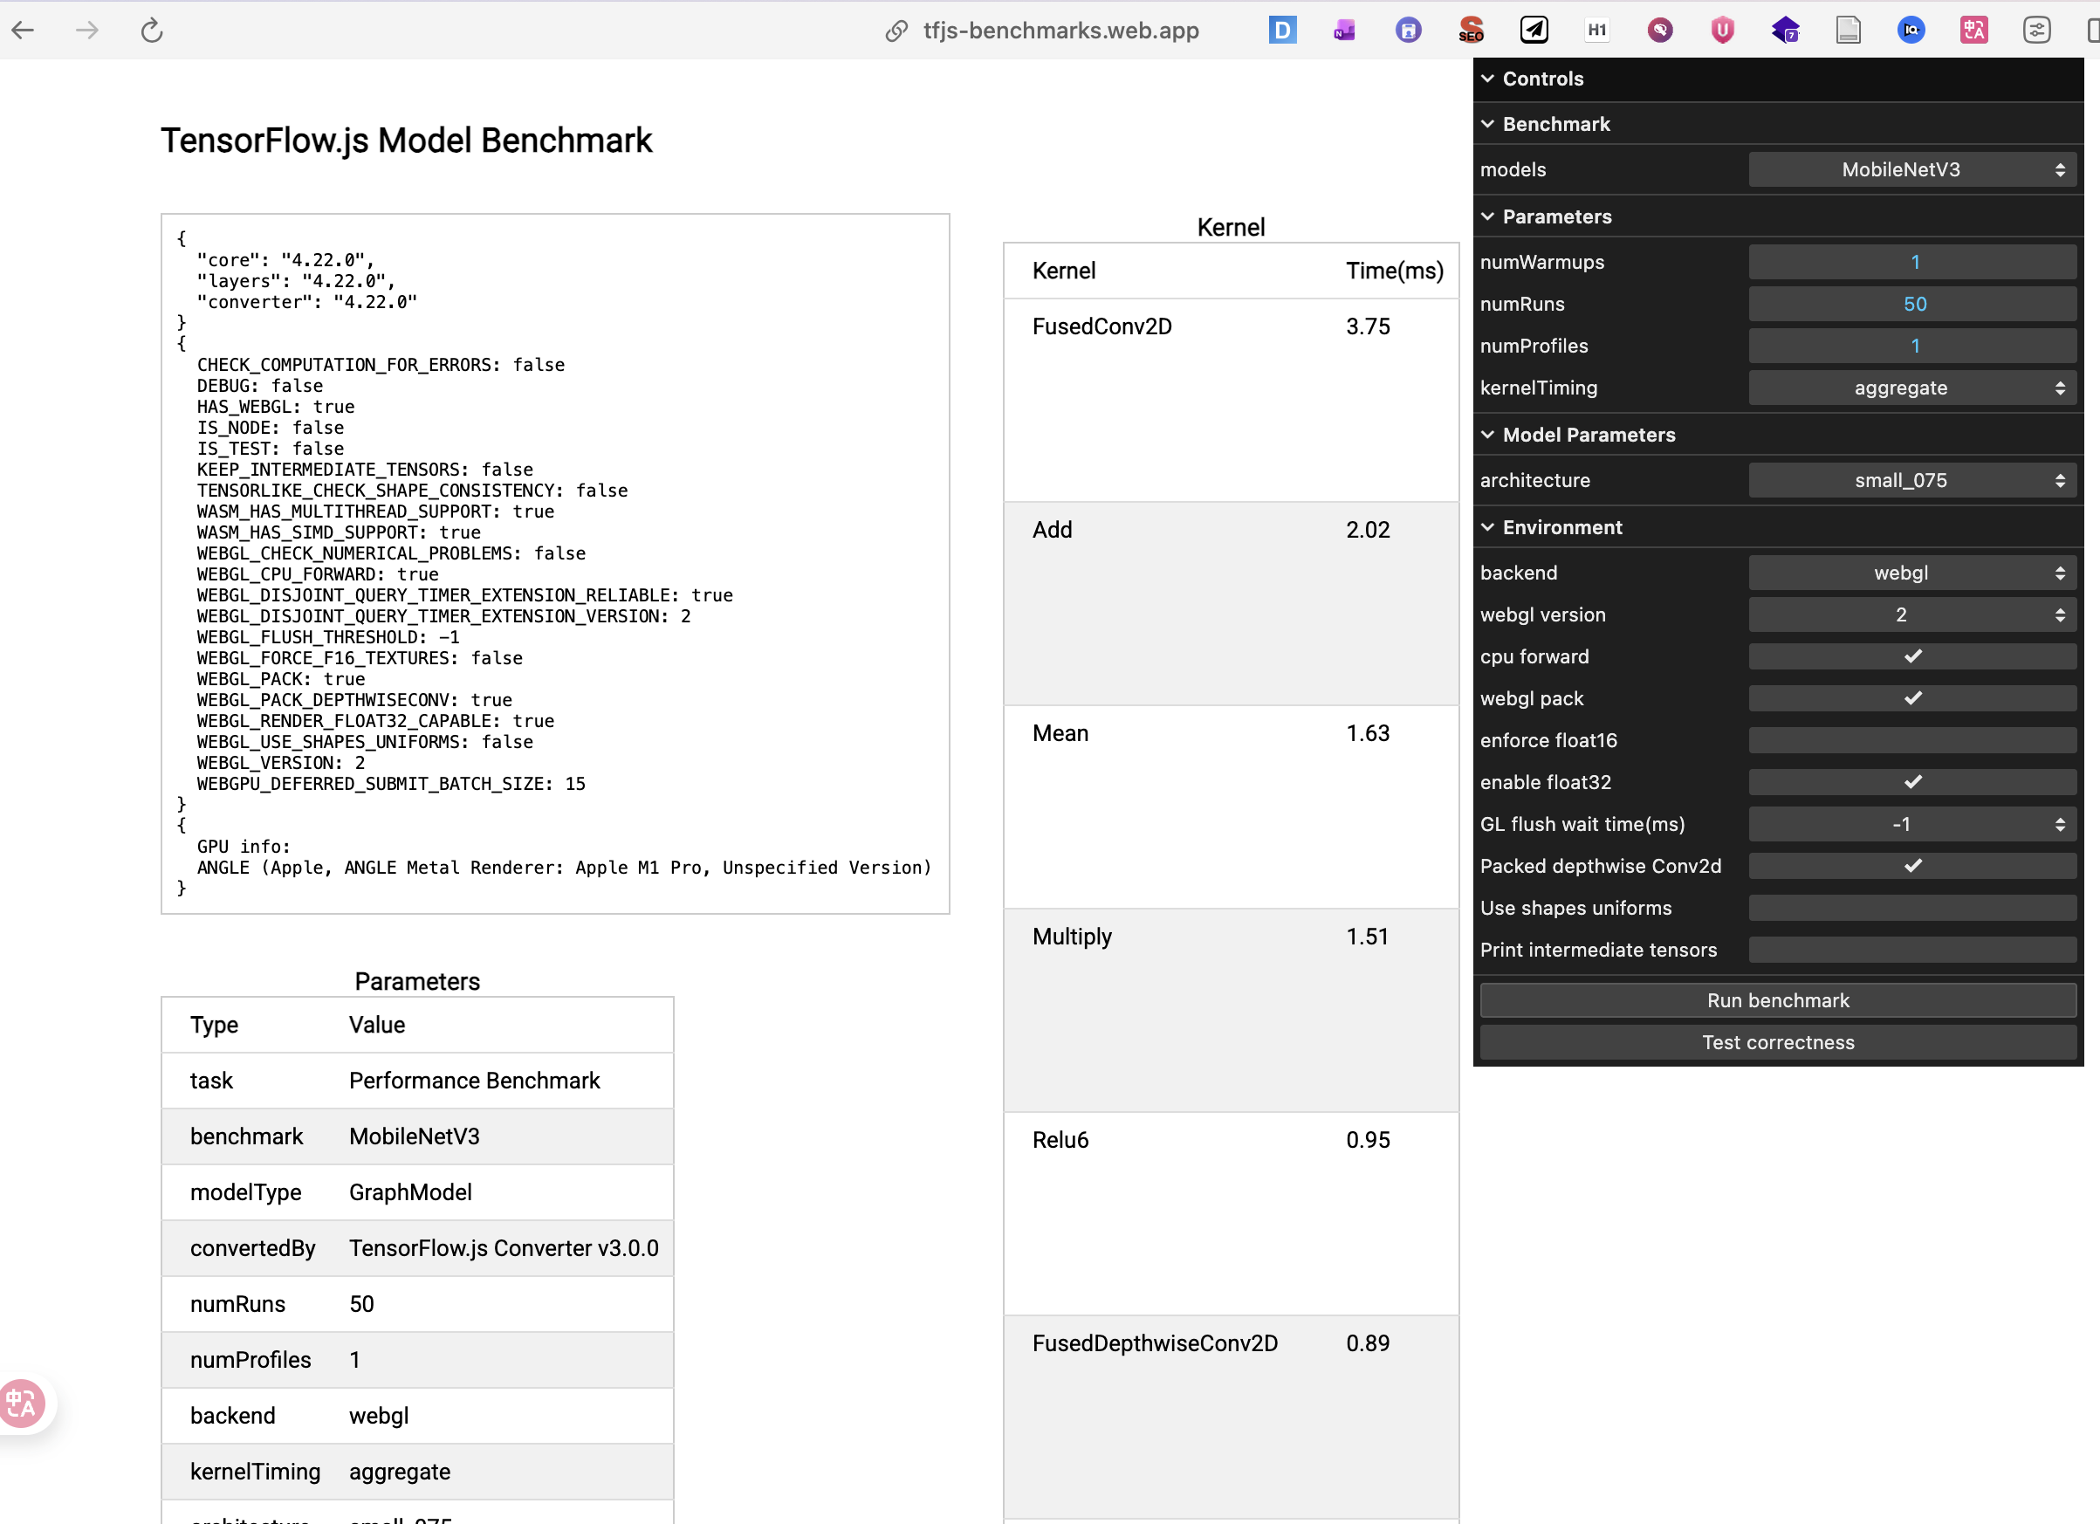Enable the enforce float16 checkbox
2100x1524 pixels.
click(1912, 741)
